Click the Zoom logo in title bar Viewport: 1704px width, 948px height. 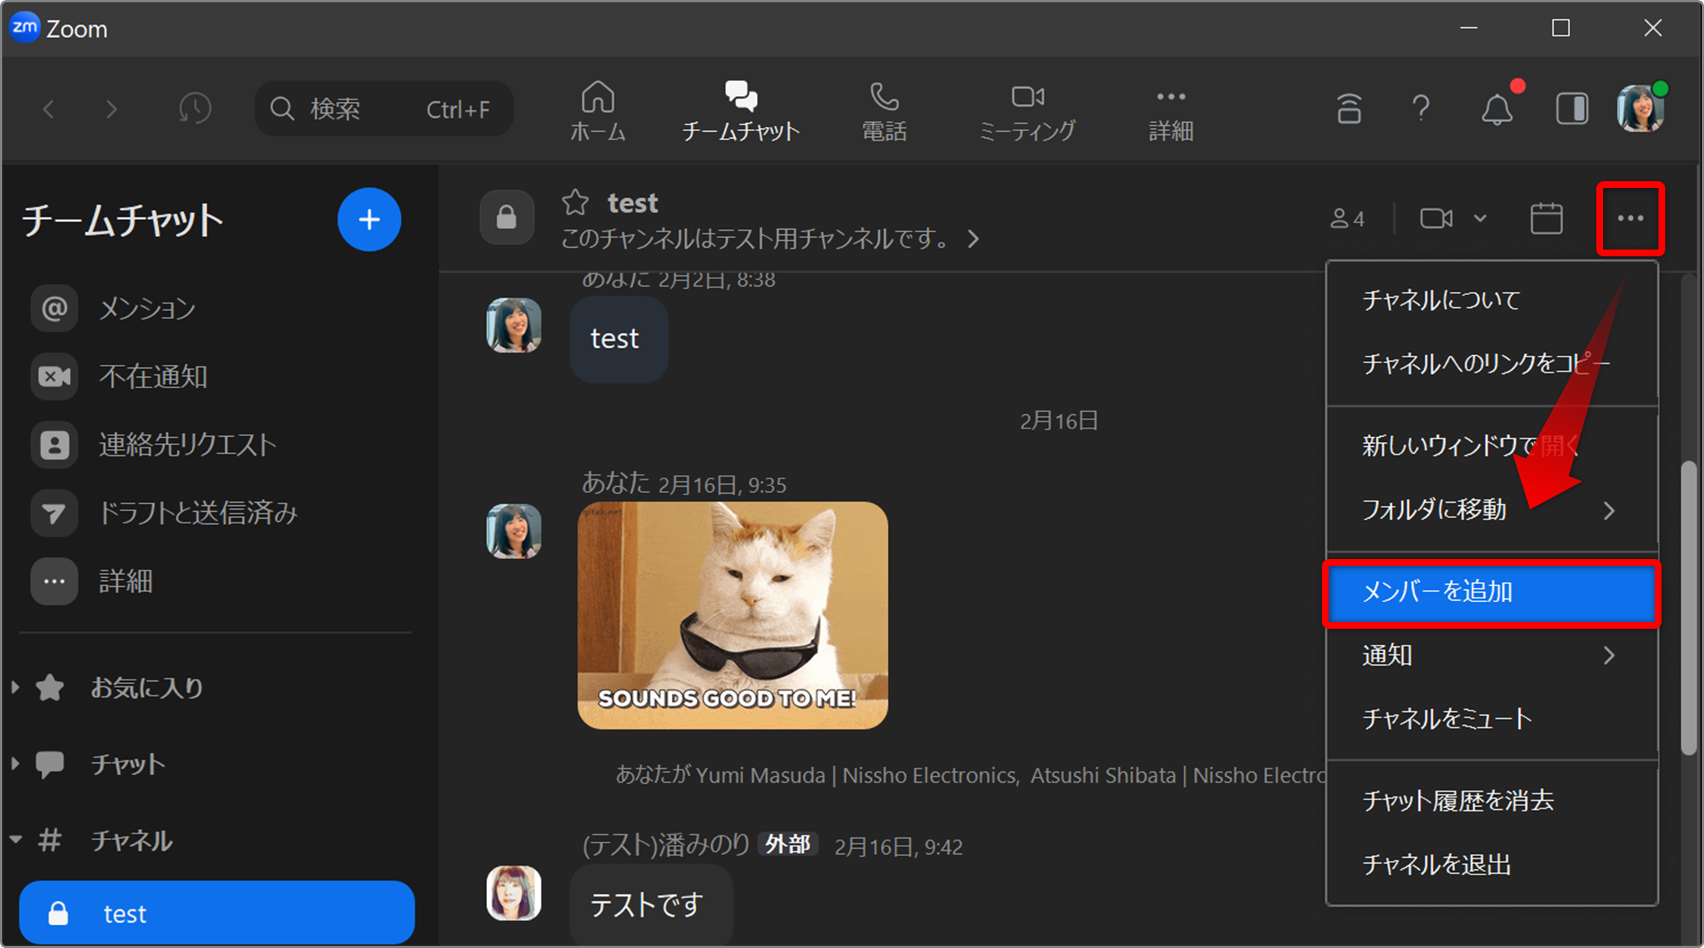[x=25, y=27]
